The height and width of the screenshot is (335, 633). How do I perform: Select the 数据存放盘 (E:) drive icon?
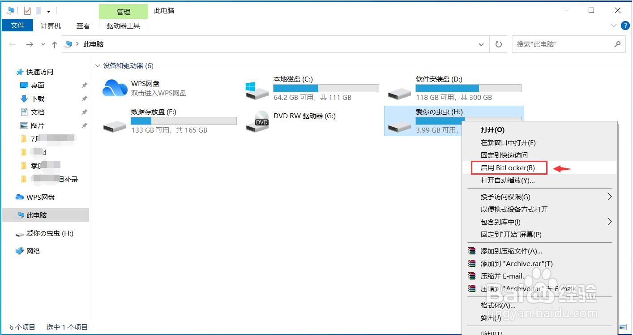115,126
